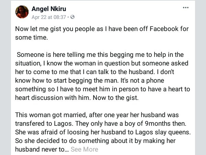Click the line 'know how to start begging'
The image size is (206, 155).
[90, 81]
